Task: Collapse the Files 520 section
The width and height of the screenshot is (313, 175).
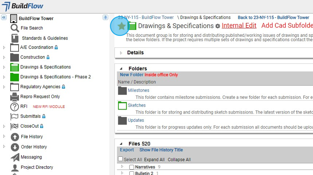Action: 121,144
